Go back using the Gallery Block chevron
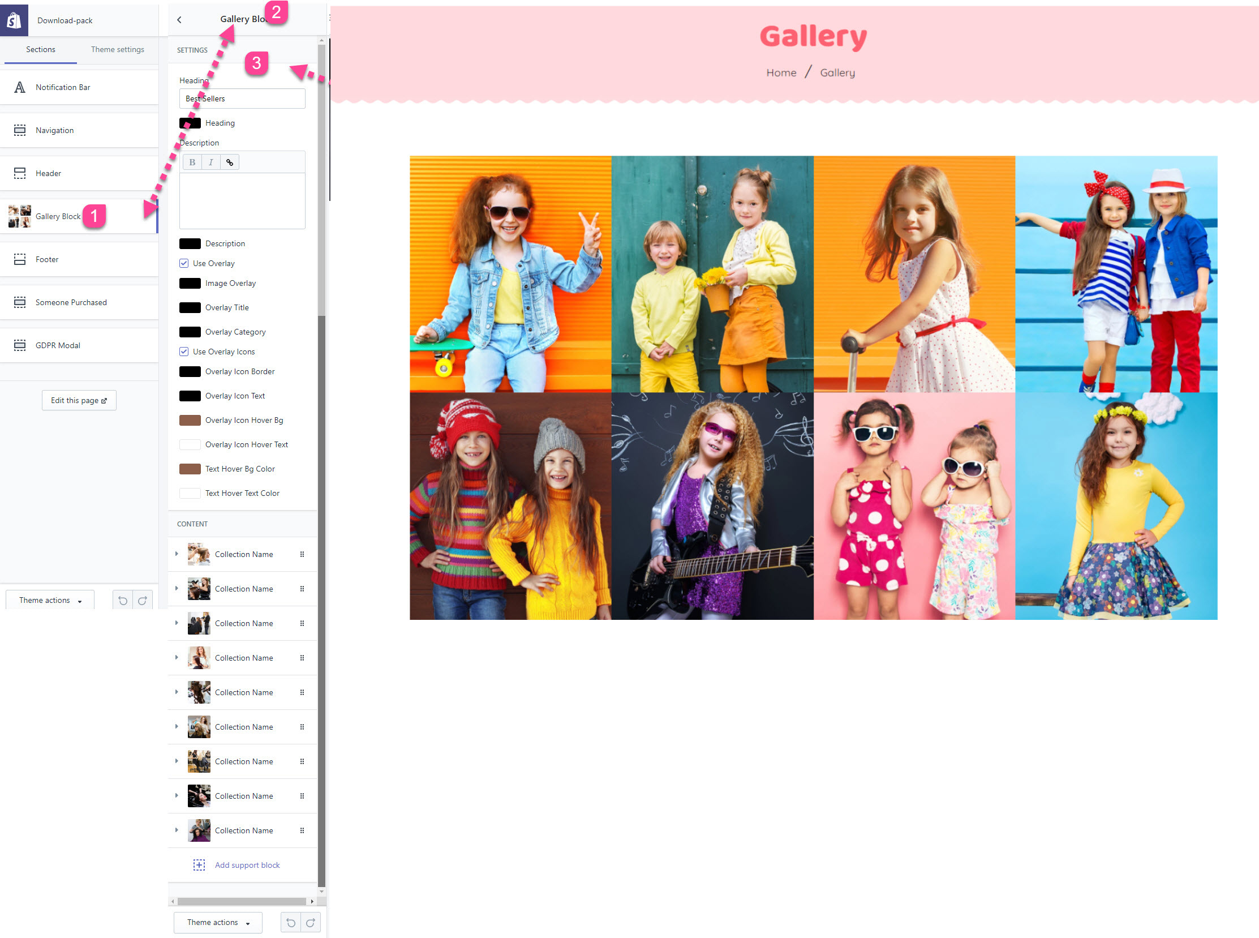This screenshot has width=1259, height=938. [179, 20]
